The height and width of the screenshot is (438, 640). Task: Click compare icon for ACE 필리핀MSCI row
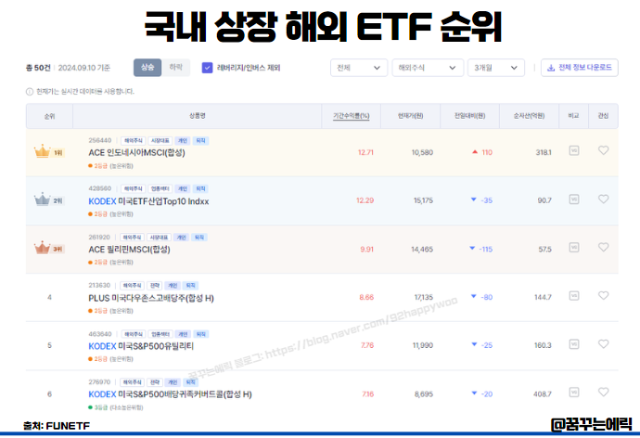574,248
